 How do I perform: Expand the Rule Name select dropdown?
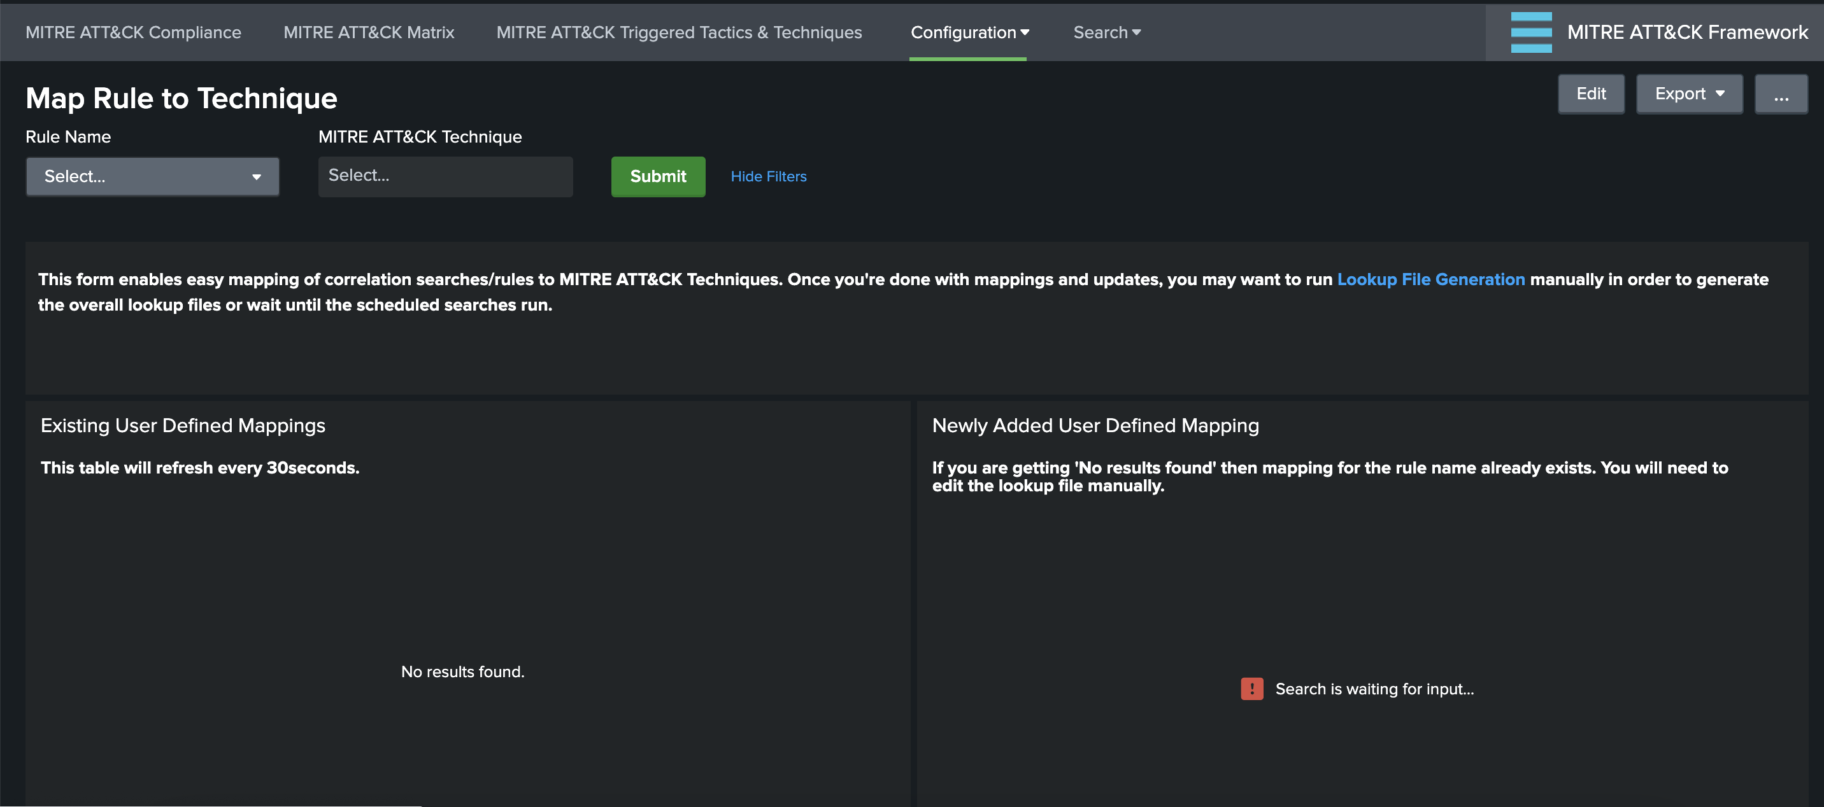[x=152, y=176]
